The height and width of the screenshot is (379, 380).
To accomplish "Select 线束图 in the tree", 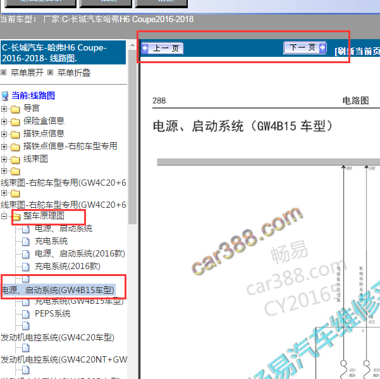I will pyautogui.click(x=35, y=159).
